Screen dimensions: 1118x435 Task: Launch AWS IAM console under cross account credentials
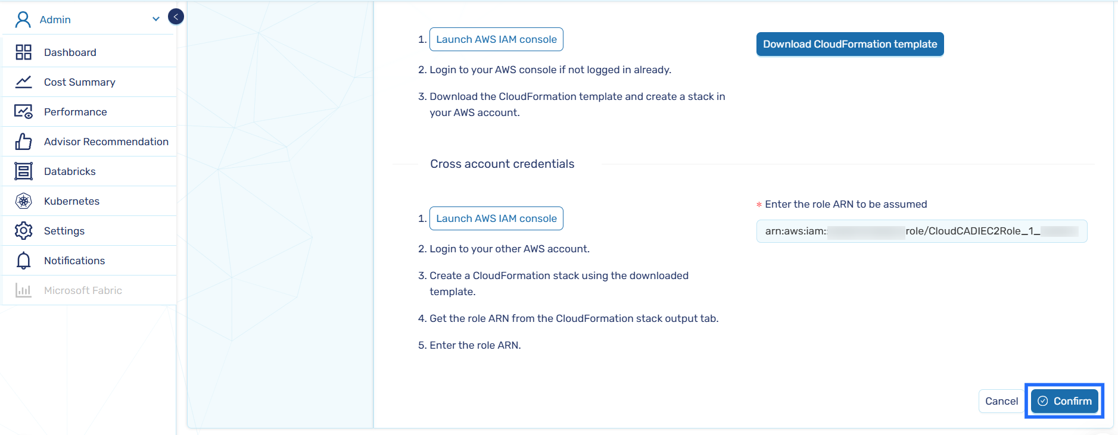(x=496, y=218)
